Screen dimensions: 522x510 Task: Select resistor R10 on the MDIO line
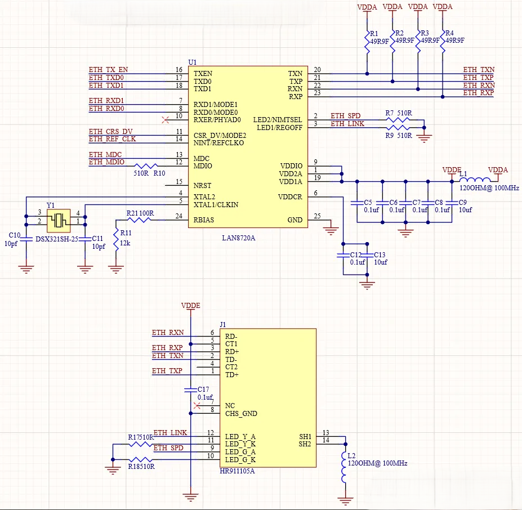point(146,166)
